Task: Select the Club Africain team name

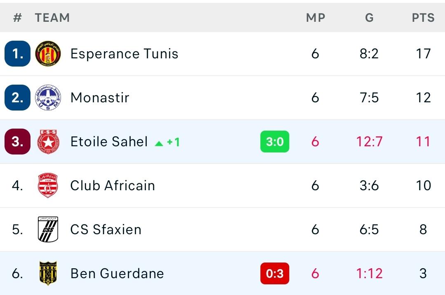Action: (x=112, y=185)
